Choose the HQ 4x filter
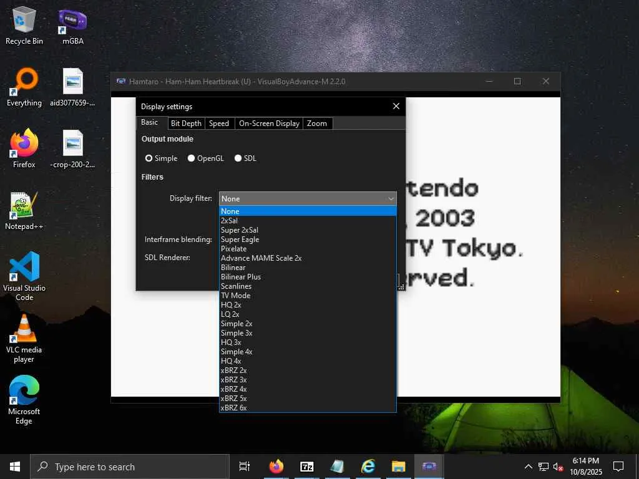 point(308,361)
